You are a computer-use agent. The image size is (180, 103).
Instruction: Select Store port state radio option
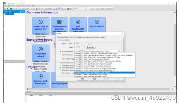[61, 70]
